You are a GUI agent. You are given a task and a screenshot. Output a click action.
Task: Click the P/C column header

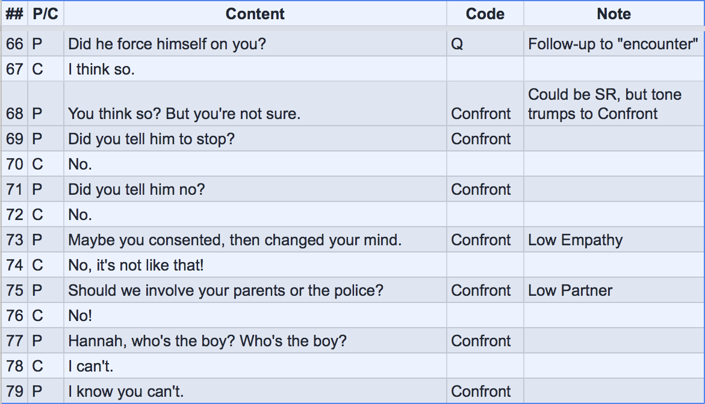pyautogui.click(x=46, y=14)
